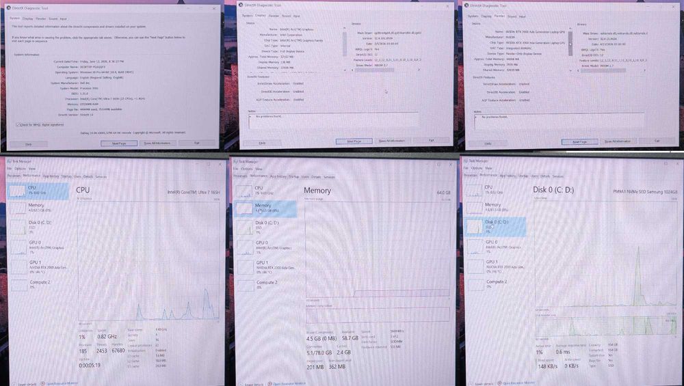Click DirectX title icon in Render-tab DxDiag window

466,5
